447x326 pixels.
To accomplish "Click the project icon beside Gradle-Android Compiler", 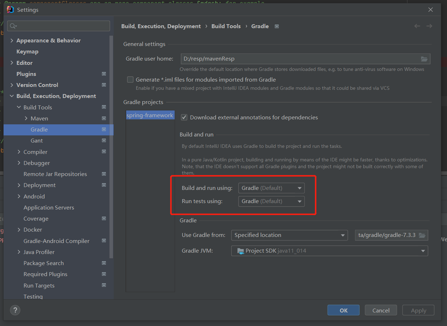I will [104, 241].
